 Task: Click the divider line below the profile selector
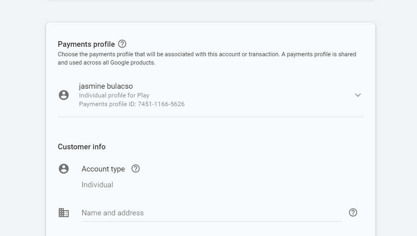(211, 117)
